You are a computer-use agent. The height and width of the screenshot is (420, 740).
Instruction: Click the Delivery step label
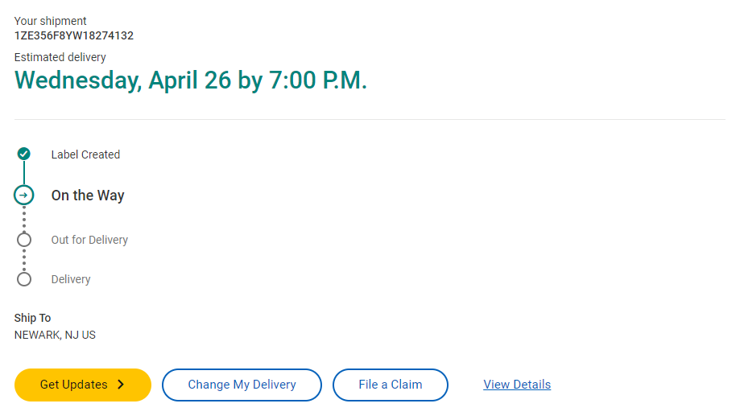pos(71,279)
